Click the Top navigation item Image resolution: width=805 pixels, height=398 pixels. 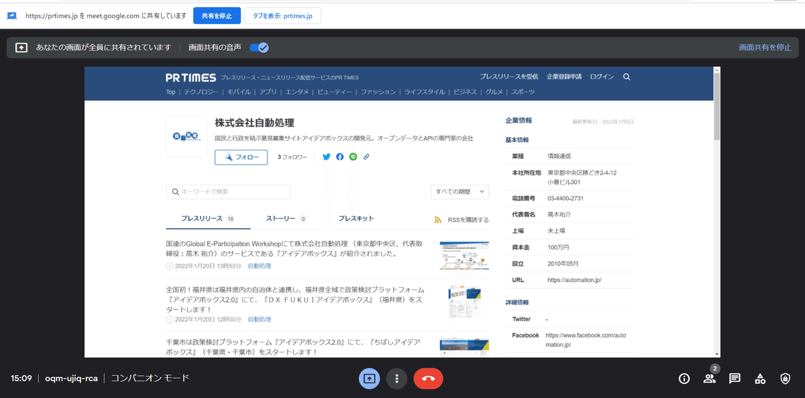click(170, 92)
